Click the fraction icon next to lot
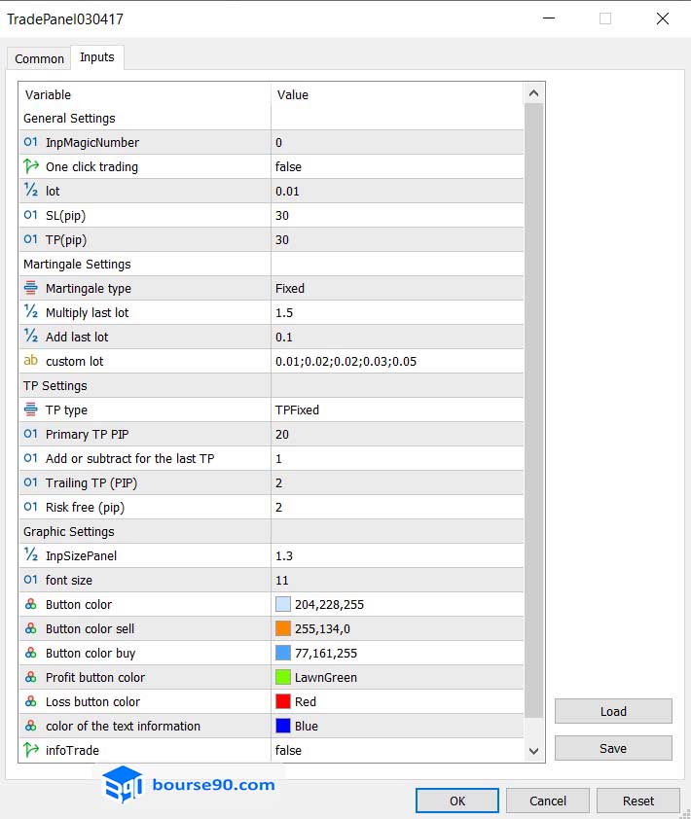This screenshot has height=819, width=691. (30, 192)
